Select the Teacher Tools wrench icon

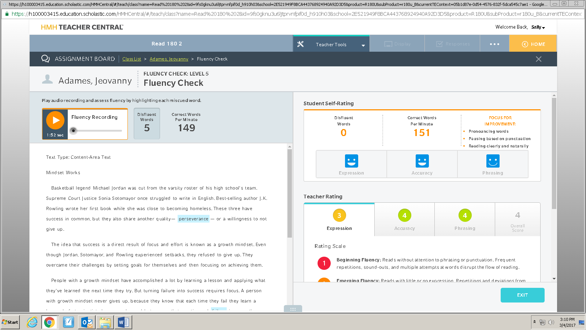pyautogui.click(x=301, y=44)
